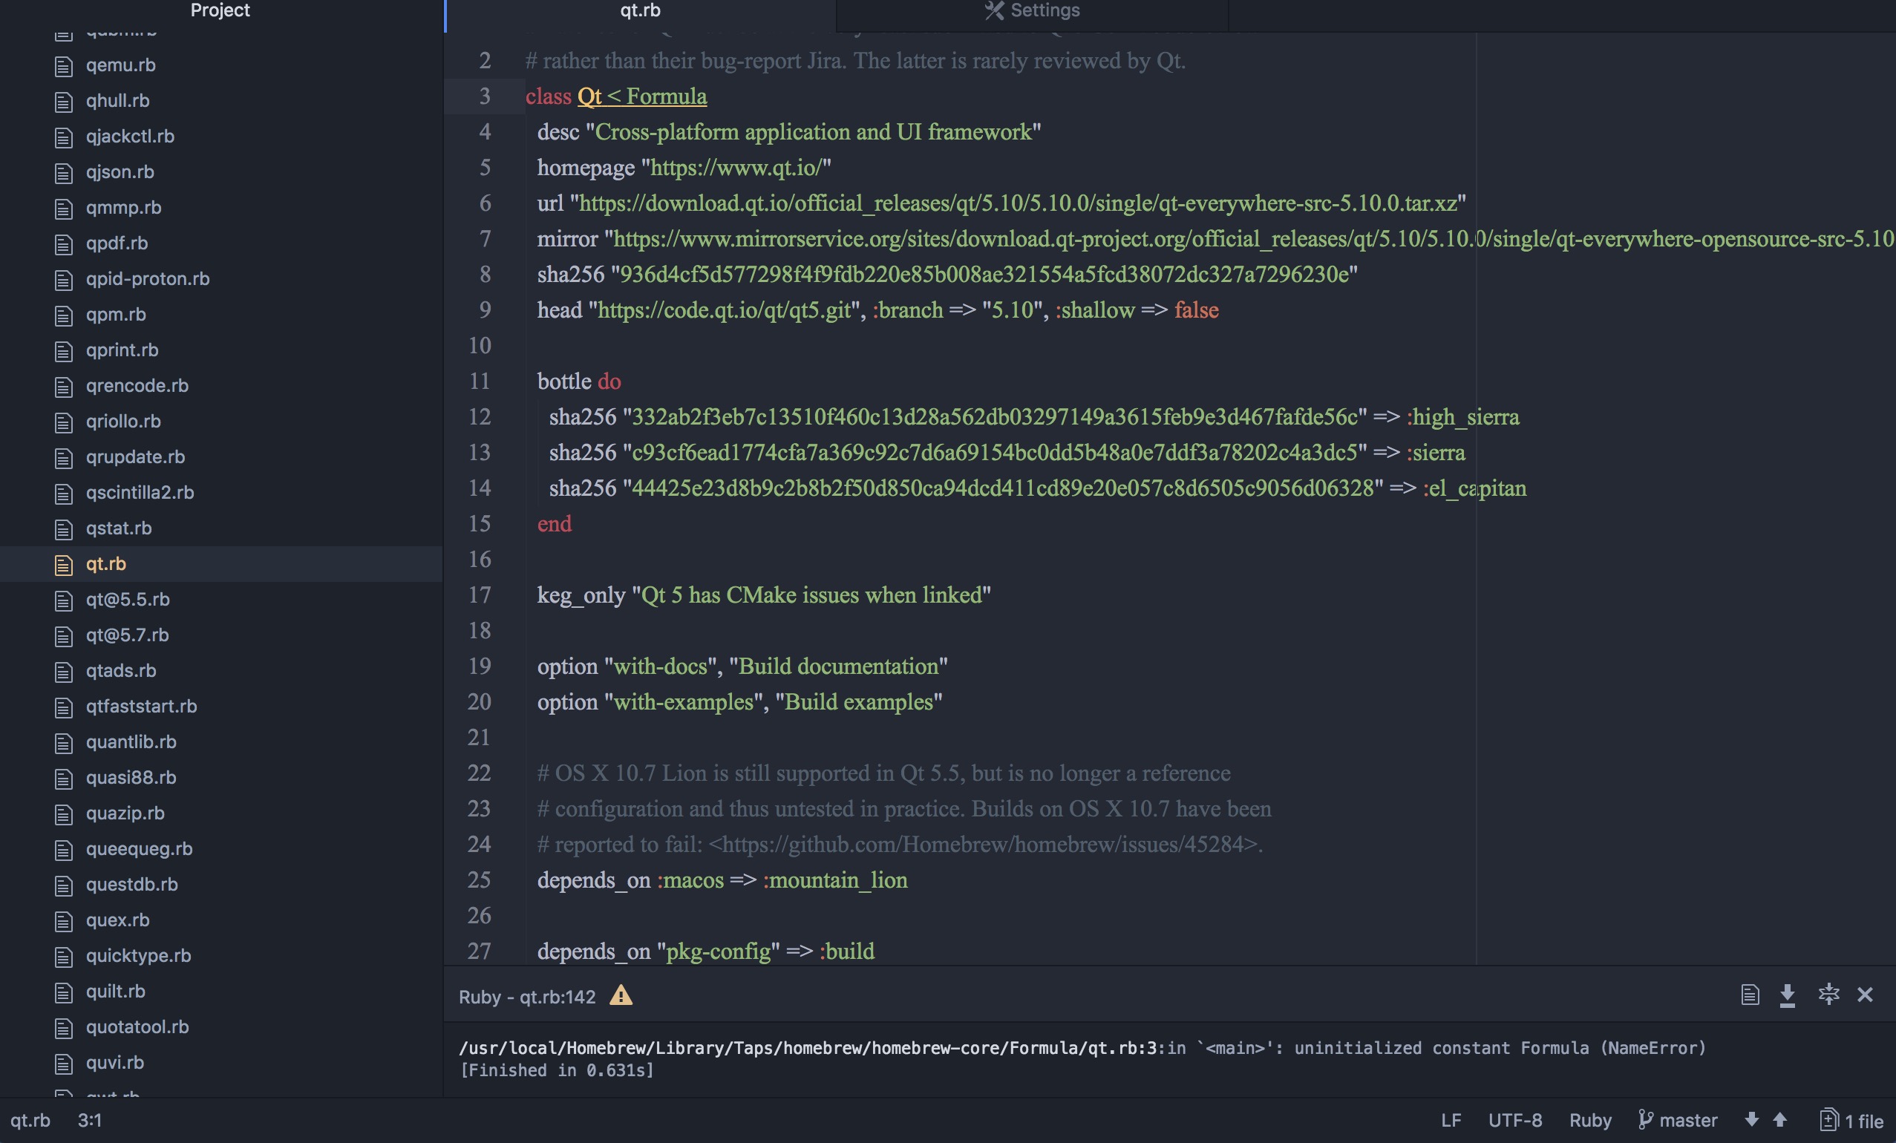
Task: Copy script output using the document icon
Action: (1750, 995)
